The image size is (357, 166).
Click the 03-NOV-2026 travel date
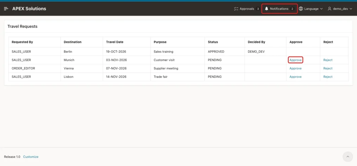(x=116, y=60)
